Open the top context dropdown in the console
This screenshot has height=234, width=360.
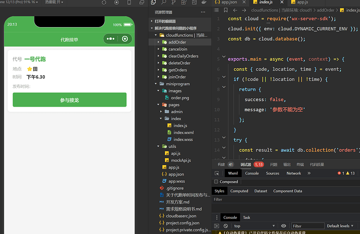(x=255, y=226)
